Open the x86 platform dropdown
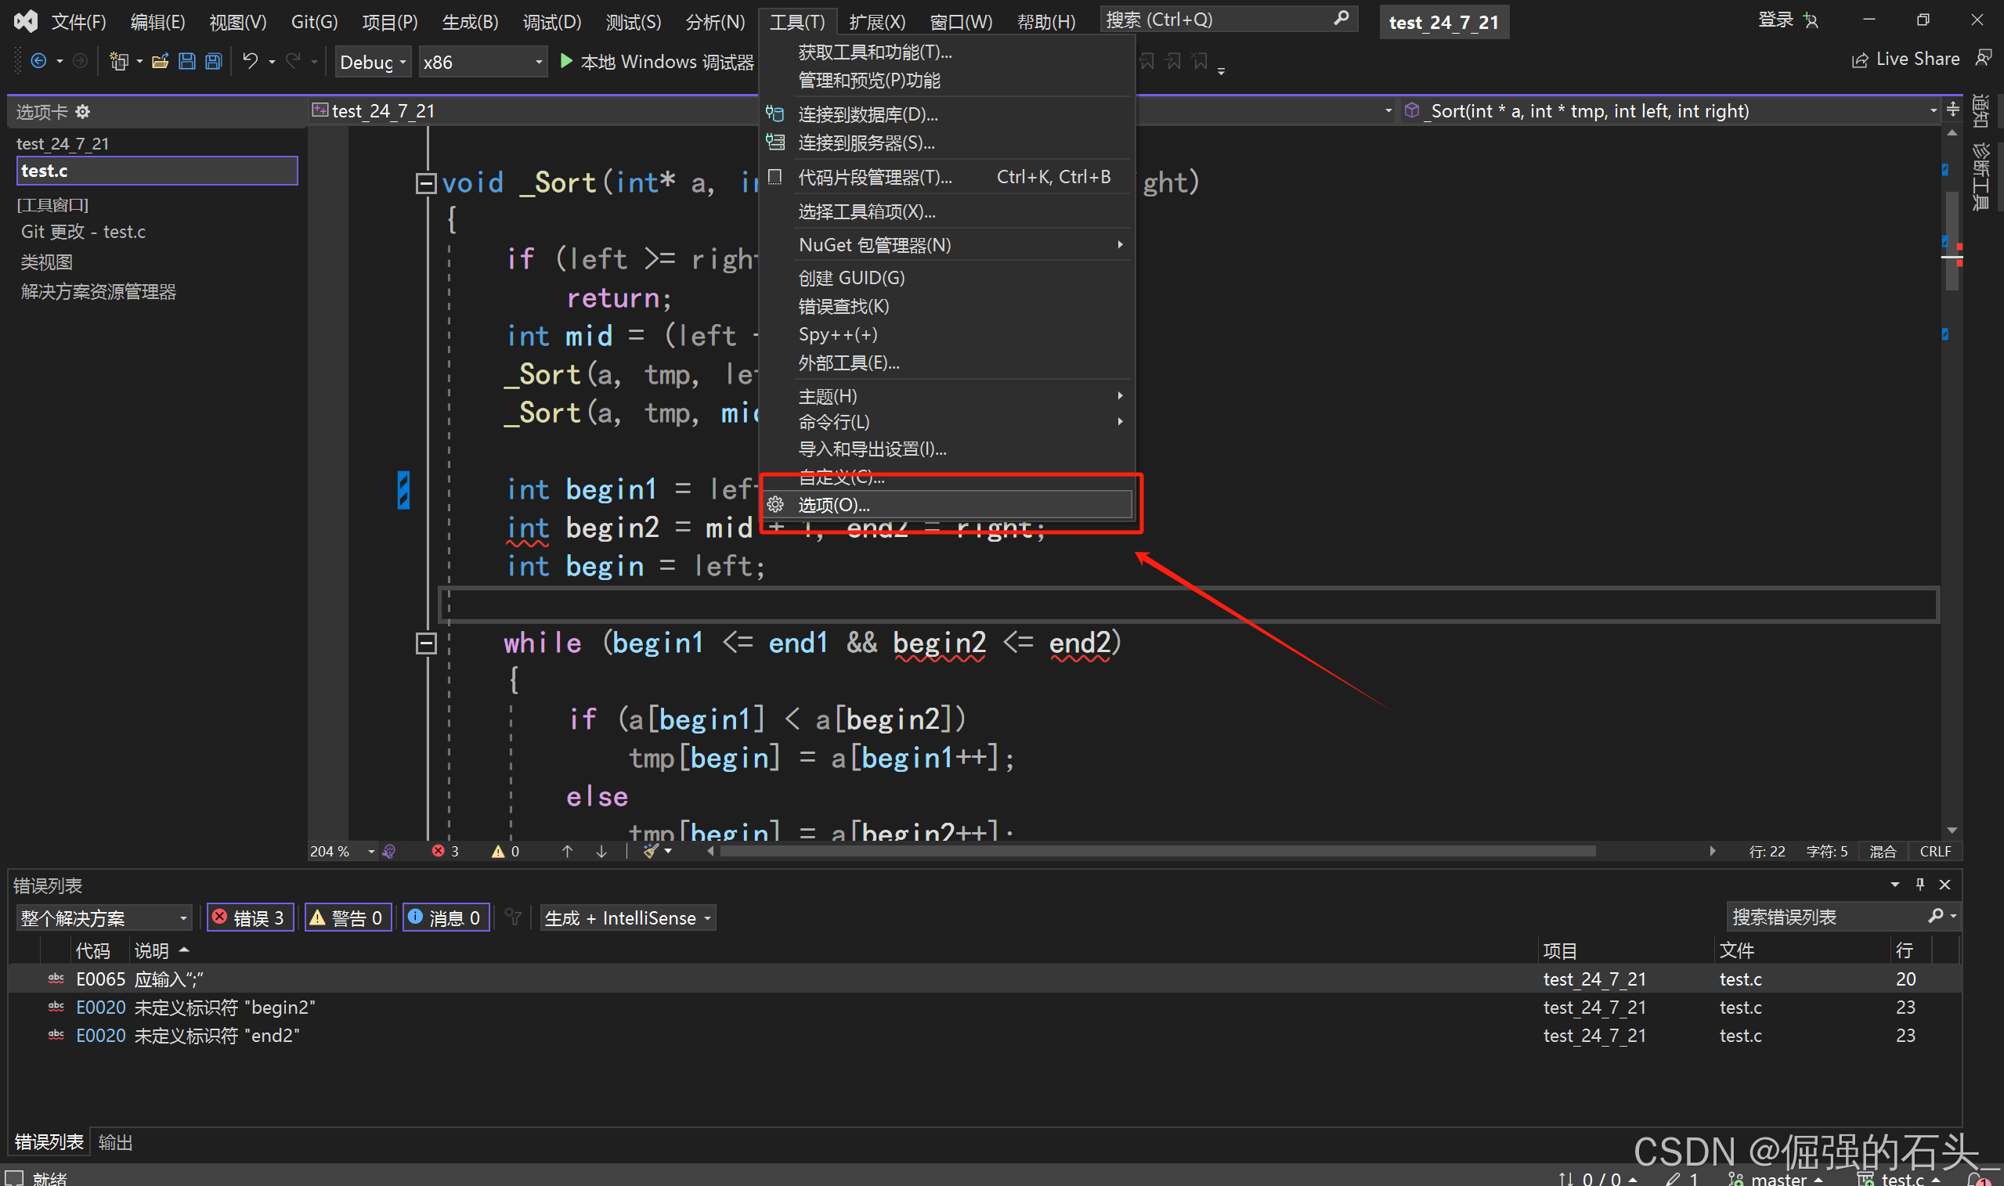The width and height of the screenshot is (2004, 1186). (482, 63)
